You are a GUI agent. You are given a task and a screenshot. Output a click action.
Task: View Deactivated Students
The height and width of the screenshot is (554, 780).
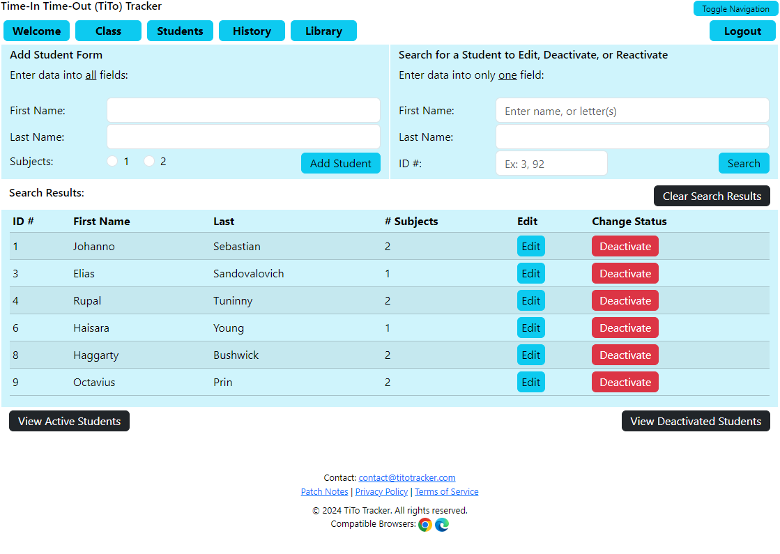coord(695,421)
